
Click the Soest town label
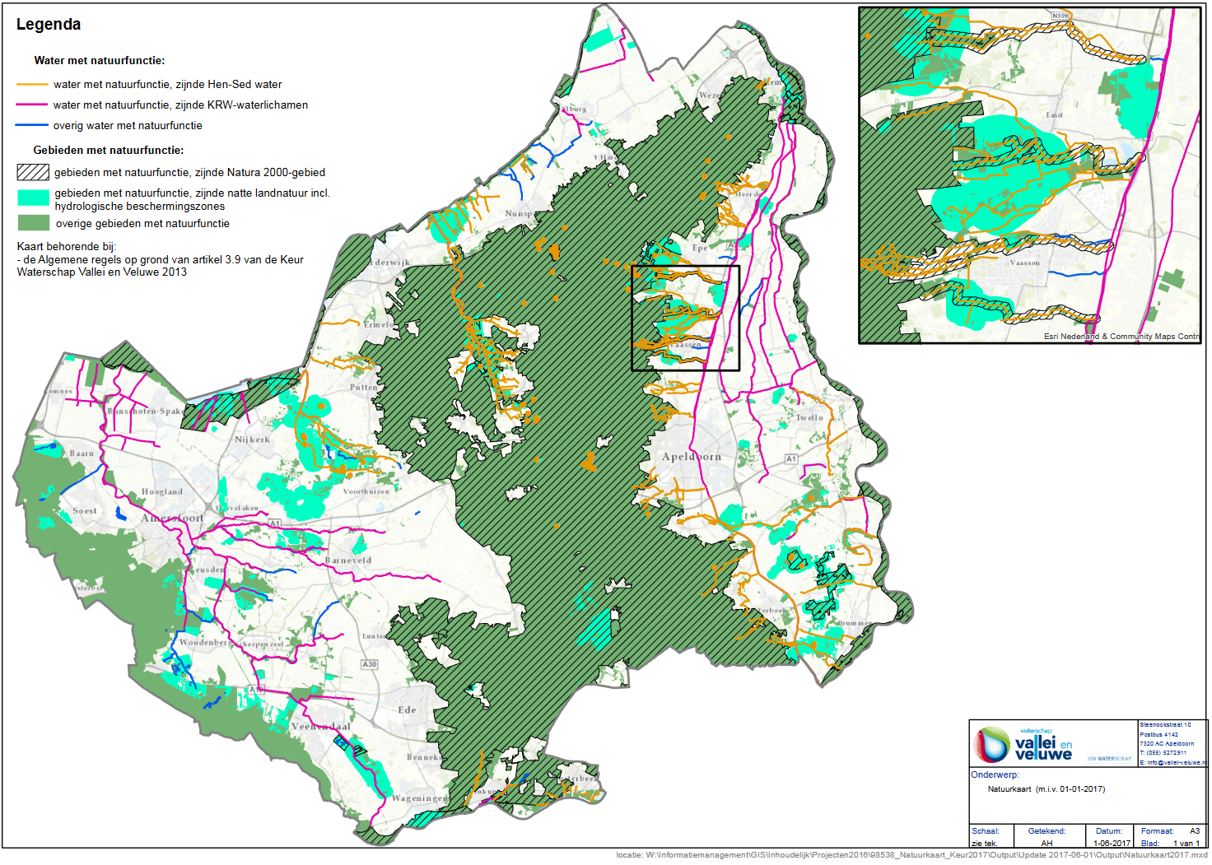[x=85, y=511]
